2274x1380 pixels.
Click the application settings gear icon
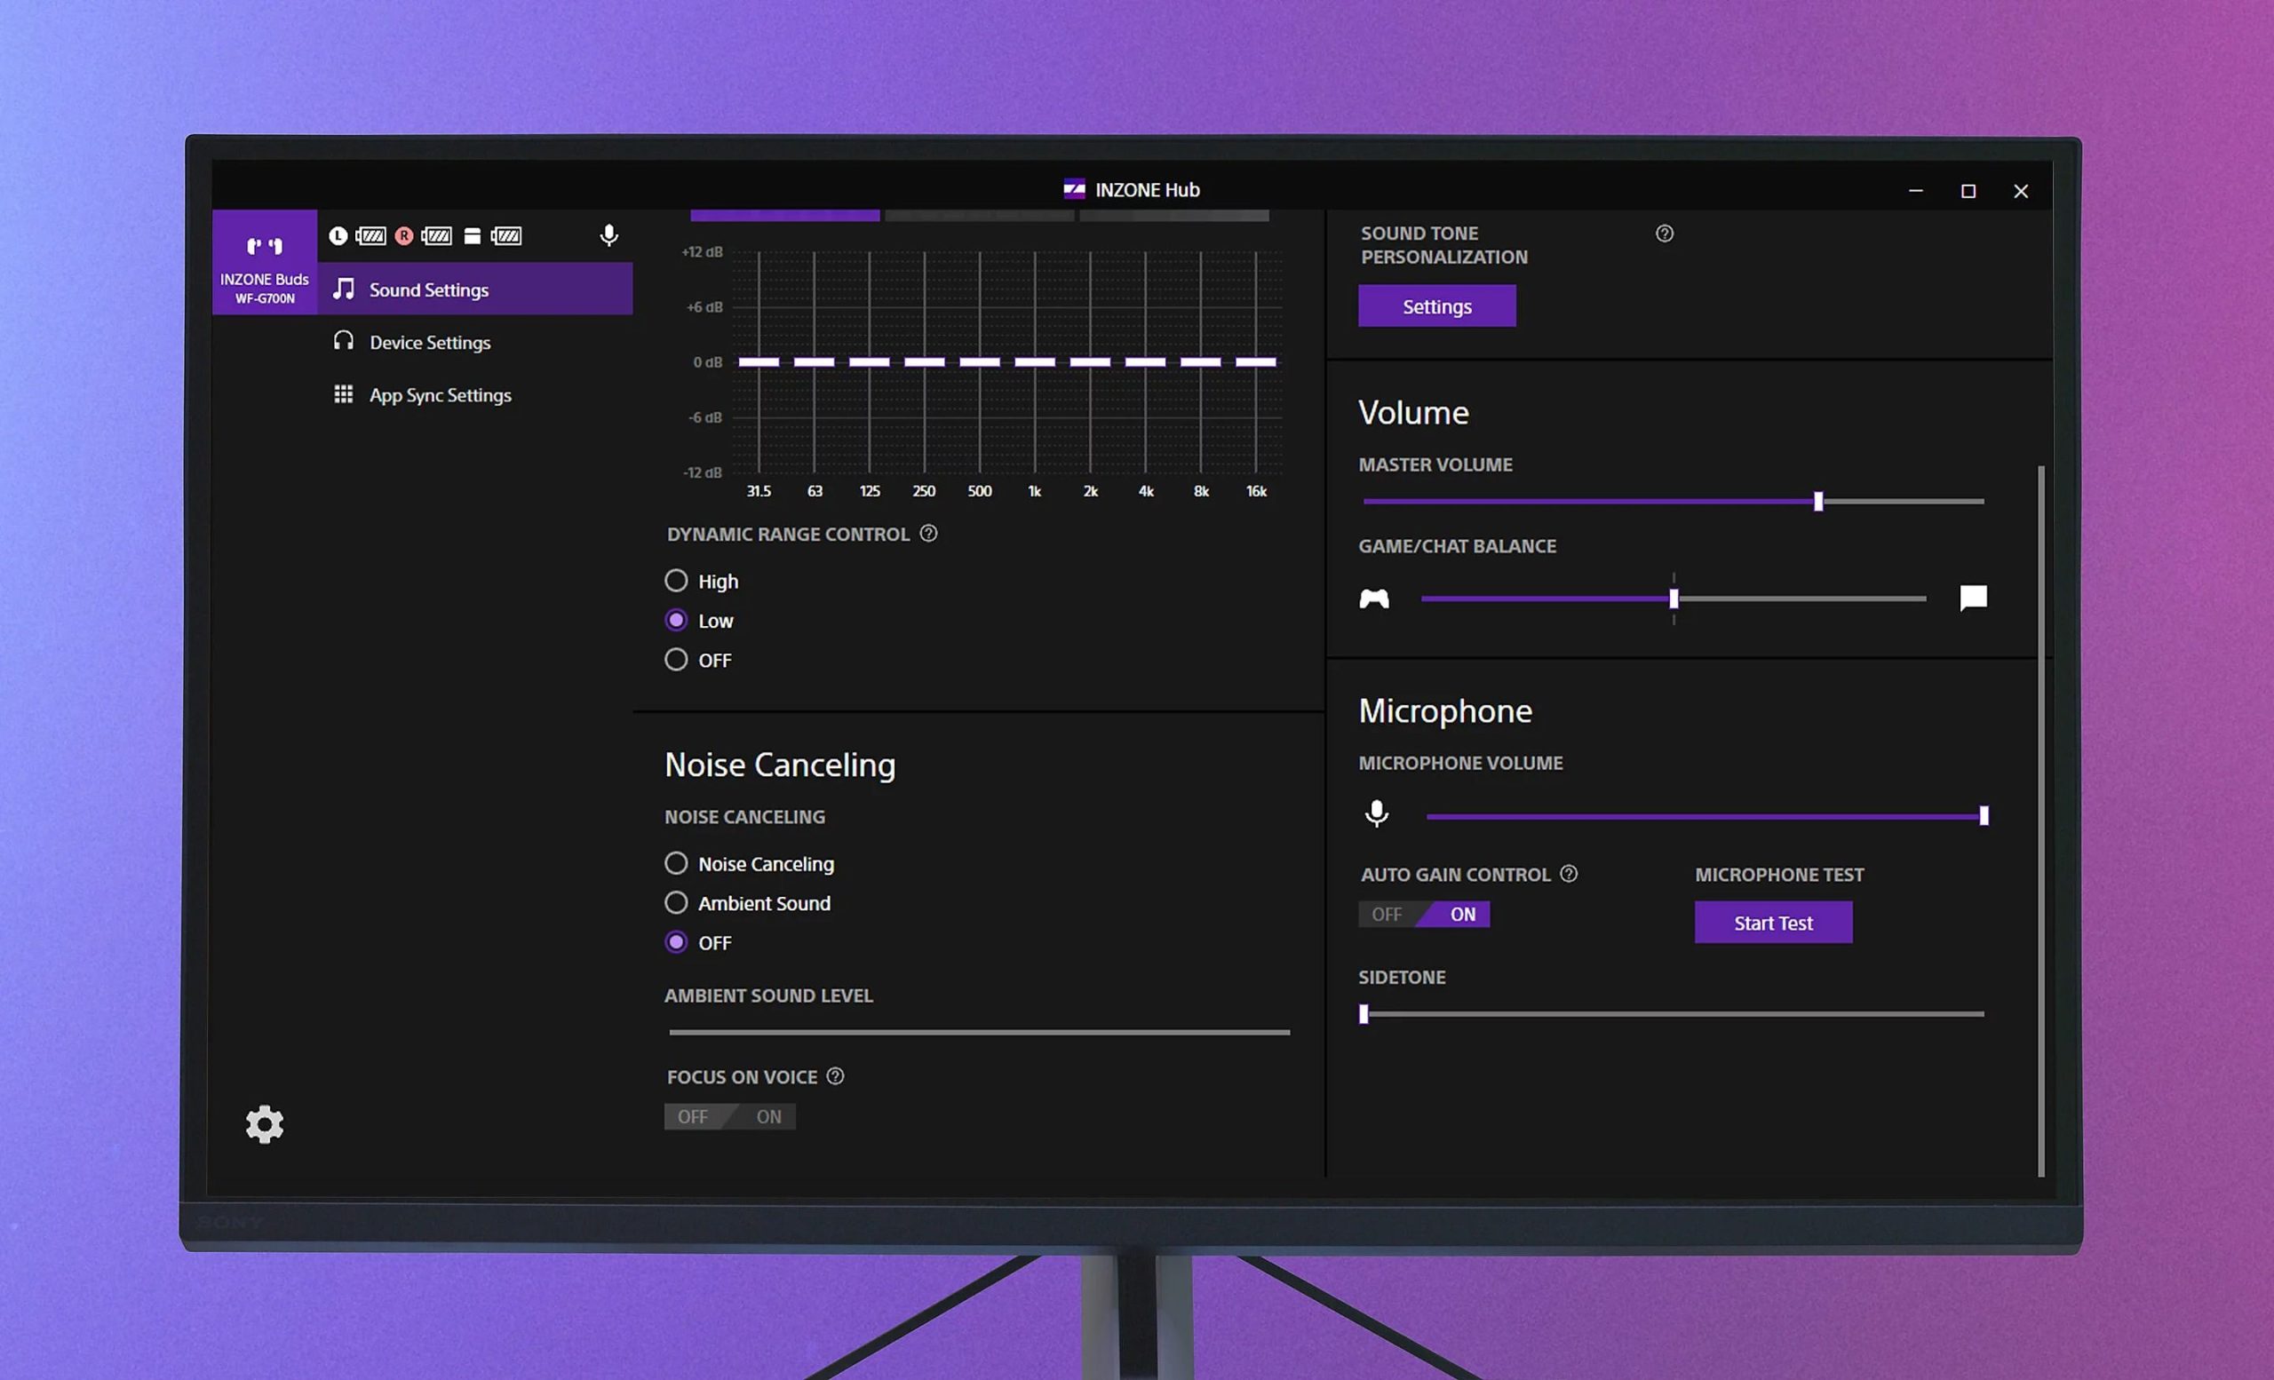pyautogui.click(x=263, y=1123)
